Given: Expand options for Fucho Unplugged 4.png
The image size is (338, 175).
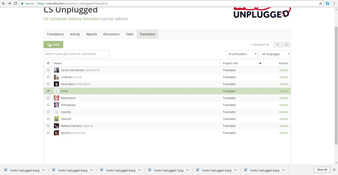Looking at the screenshot, I should [283, 170].
